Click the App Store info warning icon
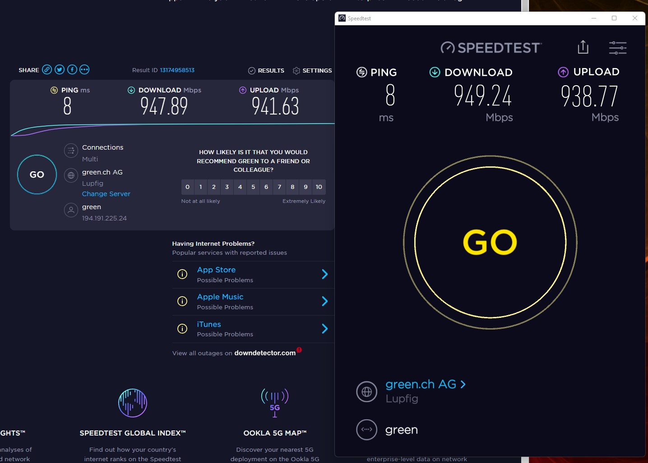648x463 pixels. pyautogui.click(x=182, y=274)
